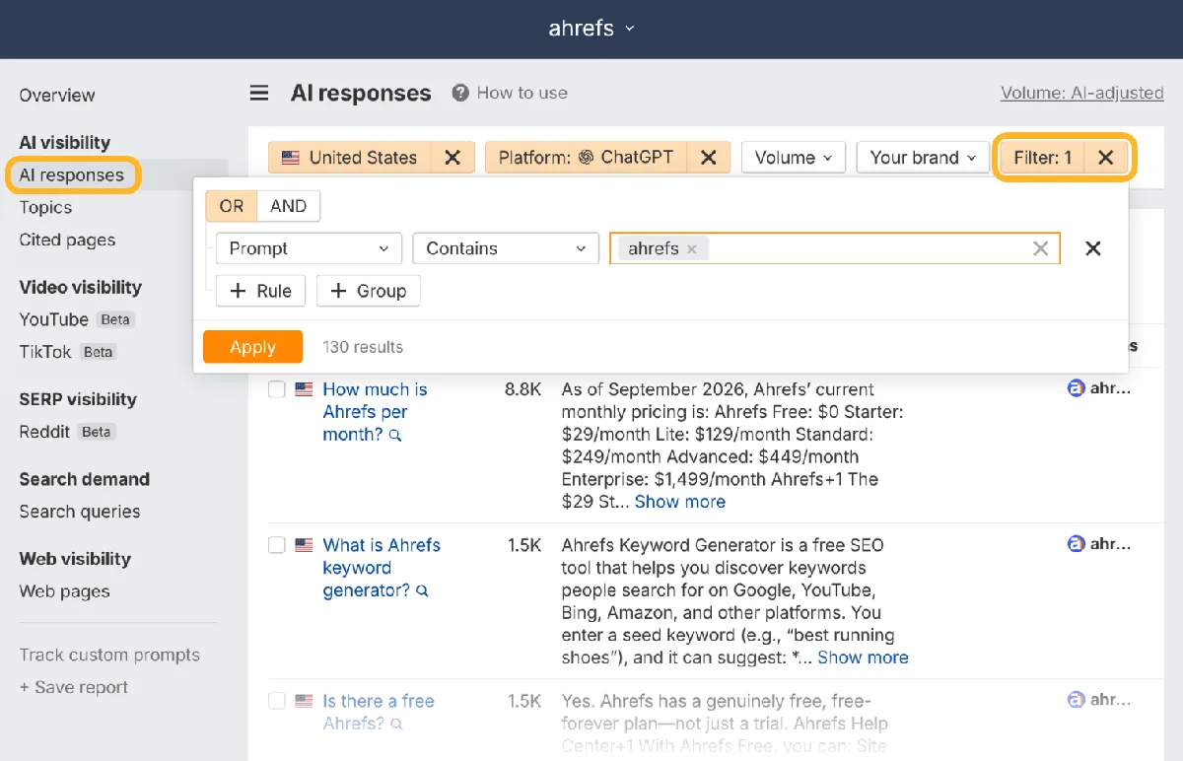The width and height of the screenshot is (1183, 761).
Task: Open the Contains condition dropdown
Action: point(506,248)
